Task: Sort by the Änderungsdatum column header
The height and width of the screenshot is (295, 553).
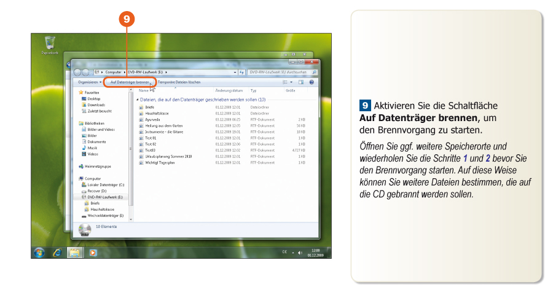Action: click(228, 90)
